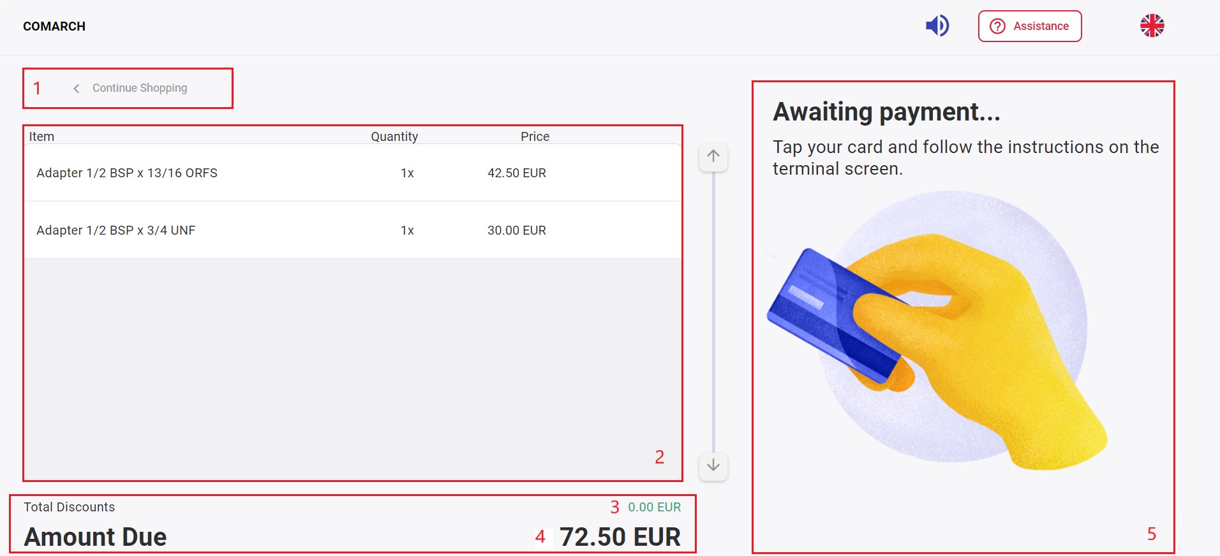Image resolution: width=1220 pixels, height=556 pixels.
Task: Request help with the Assistance button
Action: click(x=1030, y=26)
